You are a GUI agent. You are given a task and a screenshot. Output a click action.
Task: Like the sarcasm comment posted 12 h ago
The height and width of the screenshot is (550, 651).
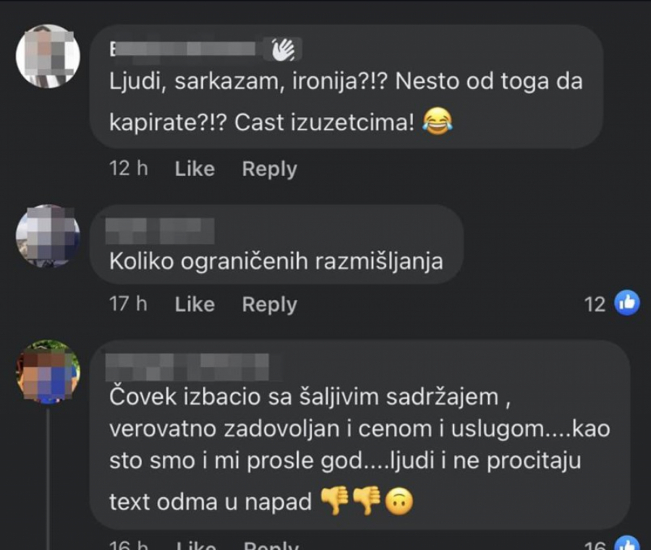click(195, 169)
